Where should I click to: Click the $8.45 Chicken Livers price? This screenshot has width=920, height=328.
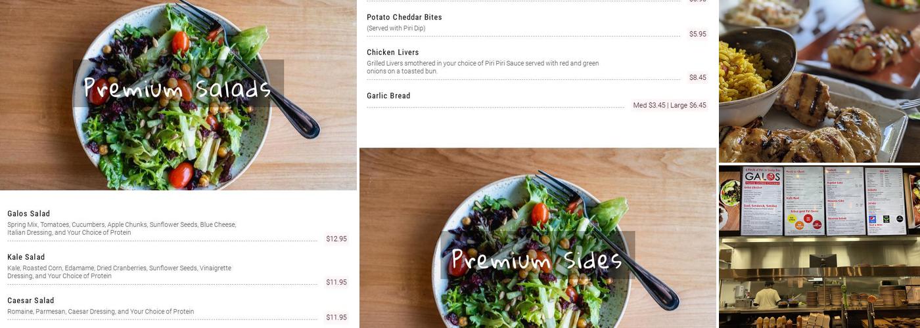[x=698, y=77]
